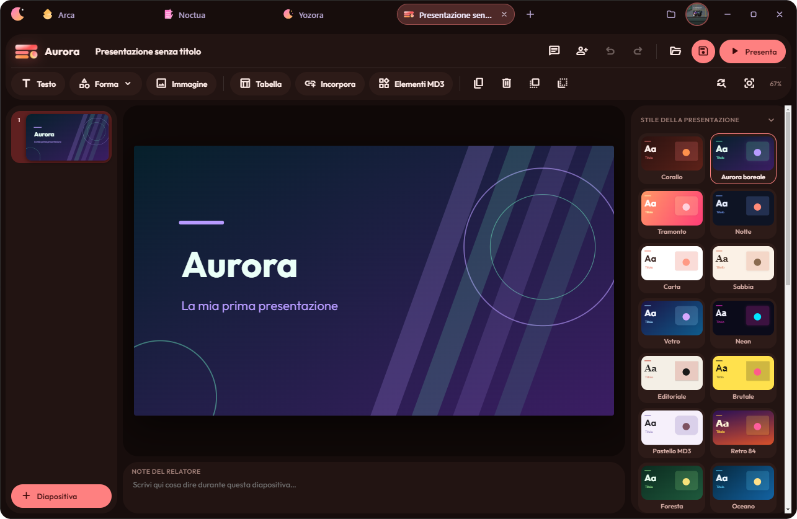Select the Retro 84 style
Image resolution: width=797 pixels, height=519 pixels.
point(743,434)
